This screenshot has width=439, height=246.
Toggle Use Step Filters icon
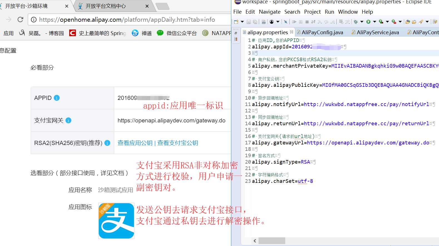pos(348,22)
